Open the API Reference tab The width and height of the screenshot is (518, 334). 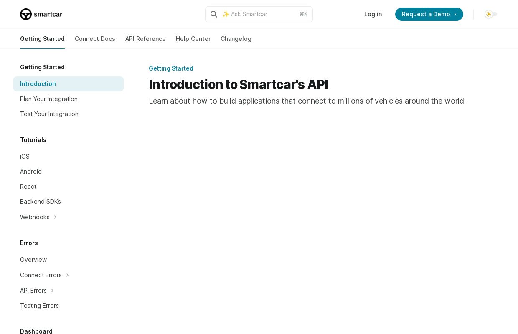coord(145,39)
